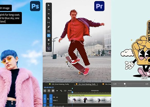The height and width of the screenshot is (107, 150).
Task: Click the 120 slider maximum label
Action: point(147,84)
